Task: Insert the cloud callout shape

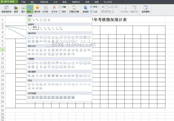Action: pos(41,85)
